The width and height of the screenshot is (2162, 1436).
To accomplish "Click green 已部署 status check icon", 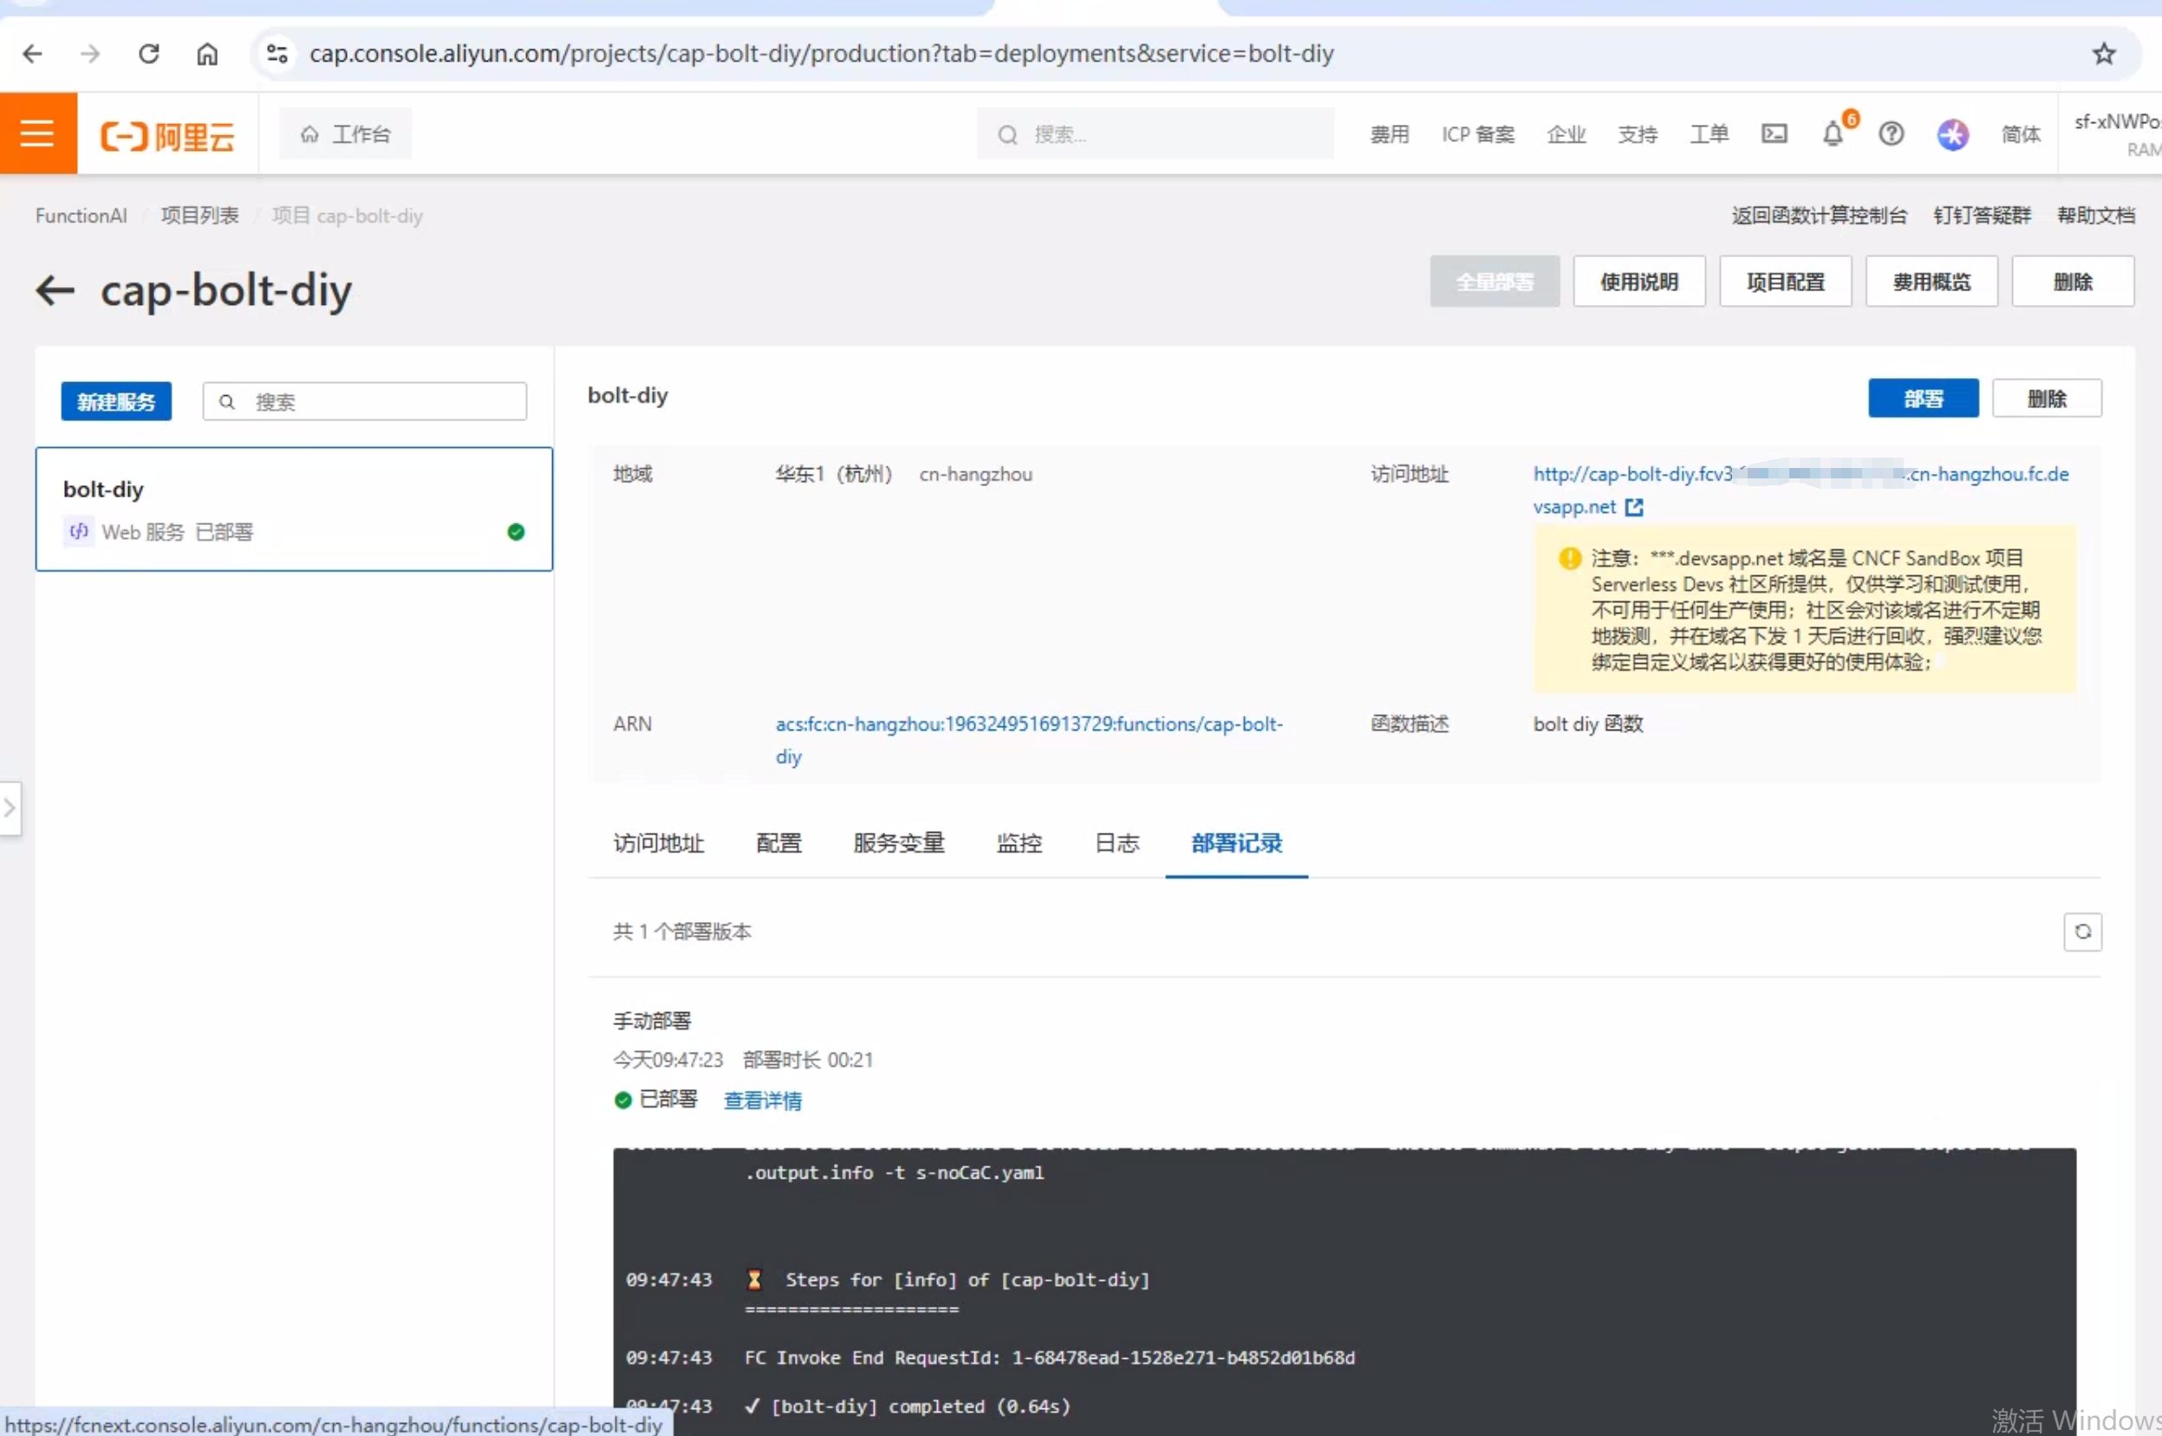I will [x=623, y=1100].
